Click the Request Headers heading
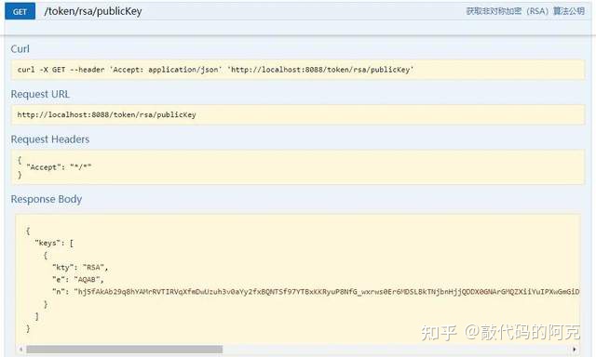 tap(50, 139)
